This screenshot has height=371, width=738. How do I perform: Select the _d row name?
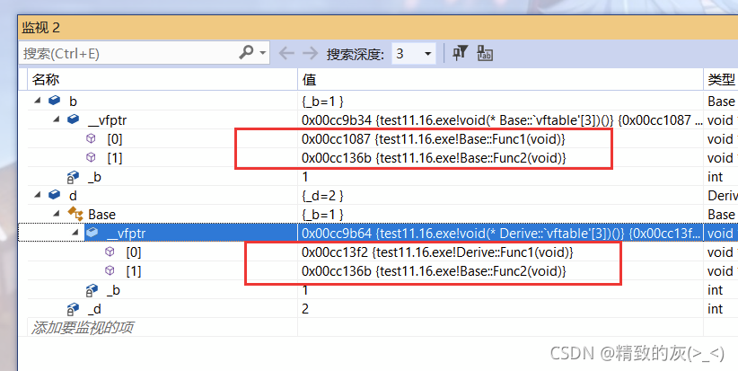[x=94, y=309]
